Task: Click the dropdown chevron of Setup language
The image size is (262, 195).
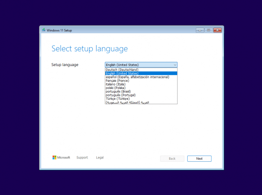Action: pos(175,65)
